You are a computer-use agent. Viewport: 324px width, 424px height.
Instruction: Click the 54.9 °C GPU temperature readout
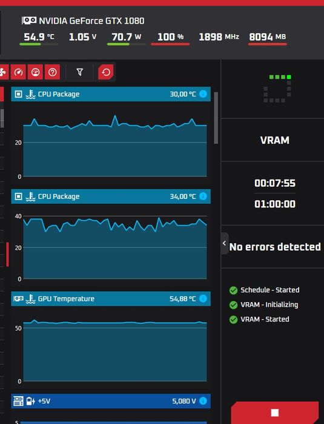[x=39, y=37]
